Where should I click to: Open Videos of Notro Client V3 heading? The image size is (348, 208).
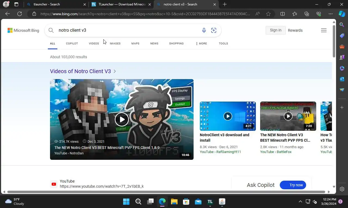pos(80,71)
